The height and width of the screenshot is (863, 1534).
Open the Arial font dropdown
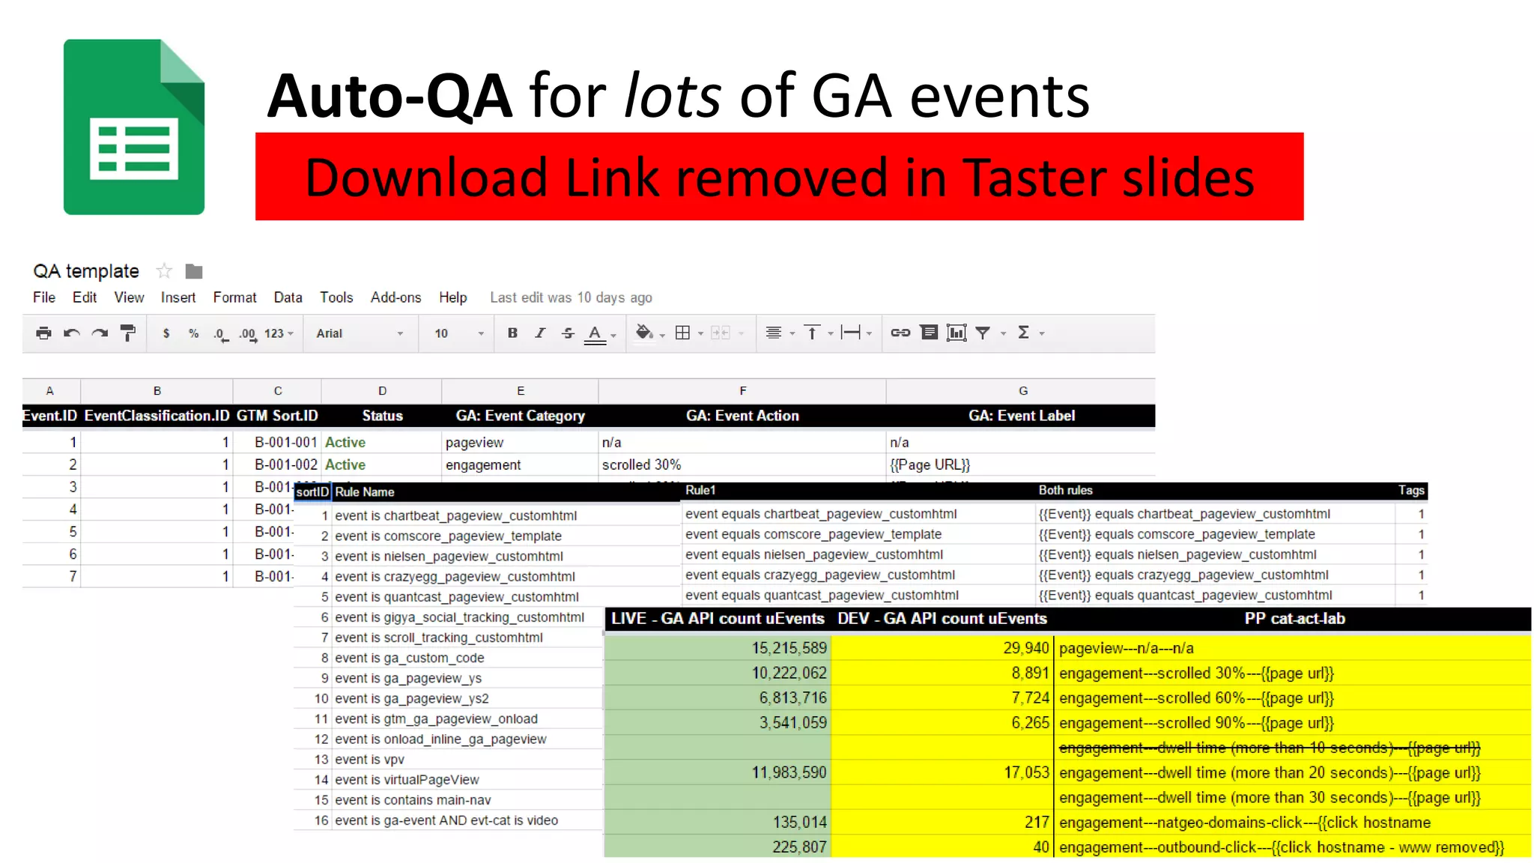tap(360, 333)
